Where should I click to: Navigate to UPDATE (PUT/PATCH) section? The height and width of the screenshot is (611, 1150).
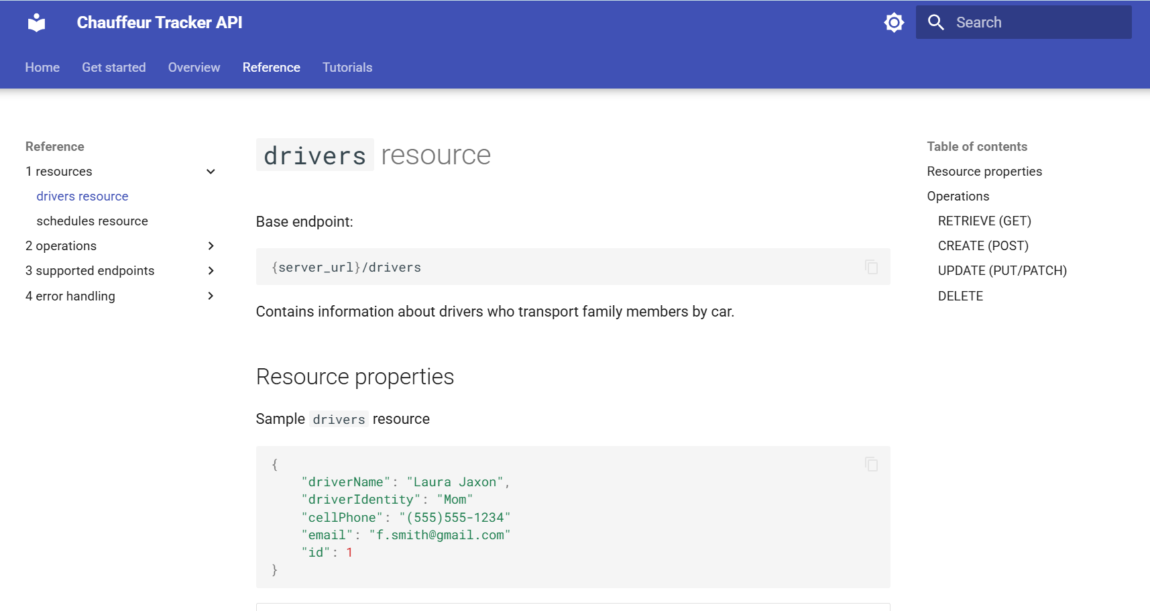1002,271
